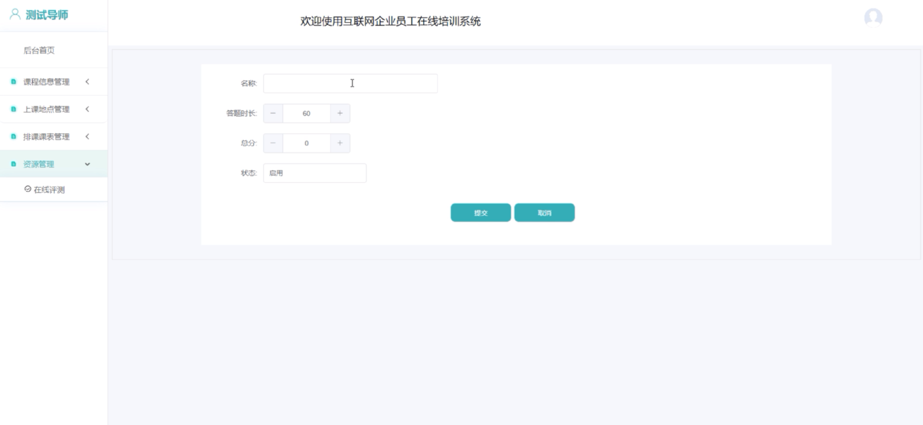Expand 课程信息管理 using its chevron arrow
This screenshot has width=923, height=425.
pyautogui.click(x=87, y=82)
